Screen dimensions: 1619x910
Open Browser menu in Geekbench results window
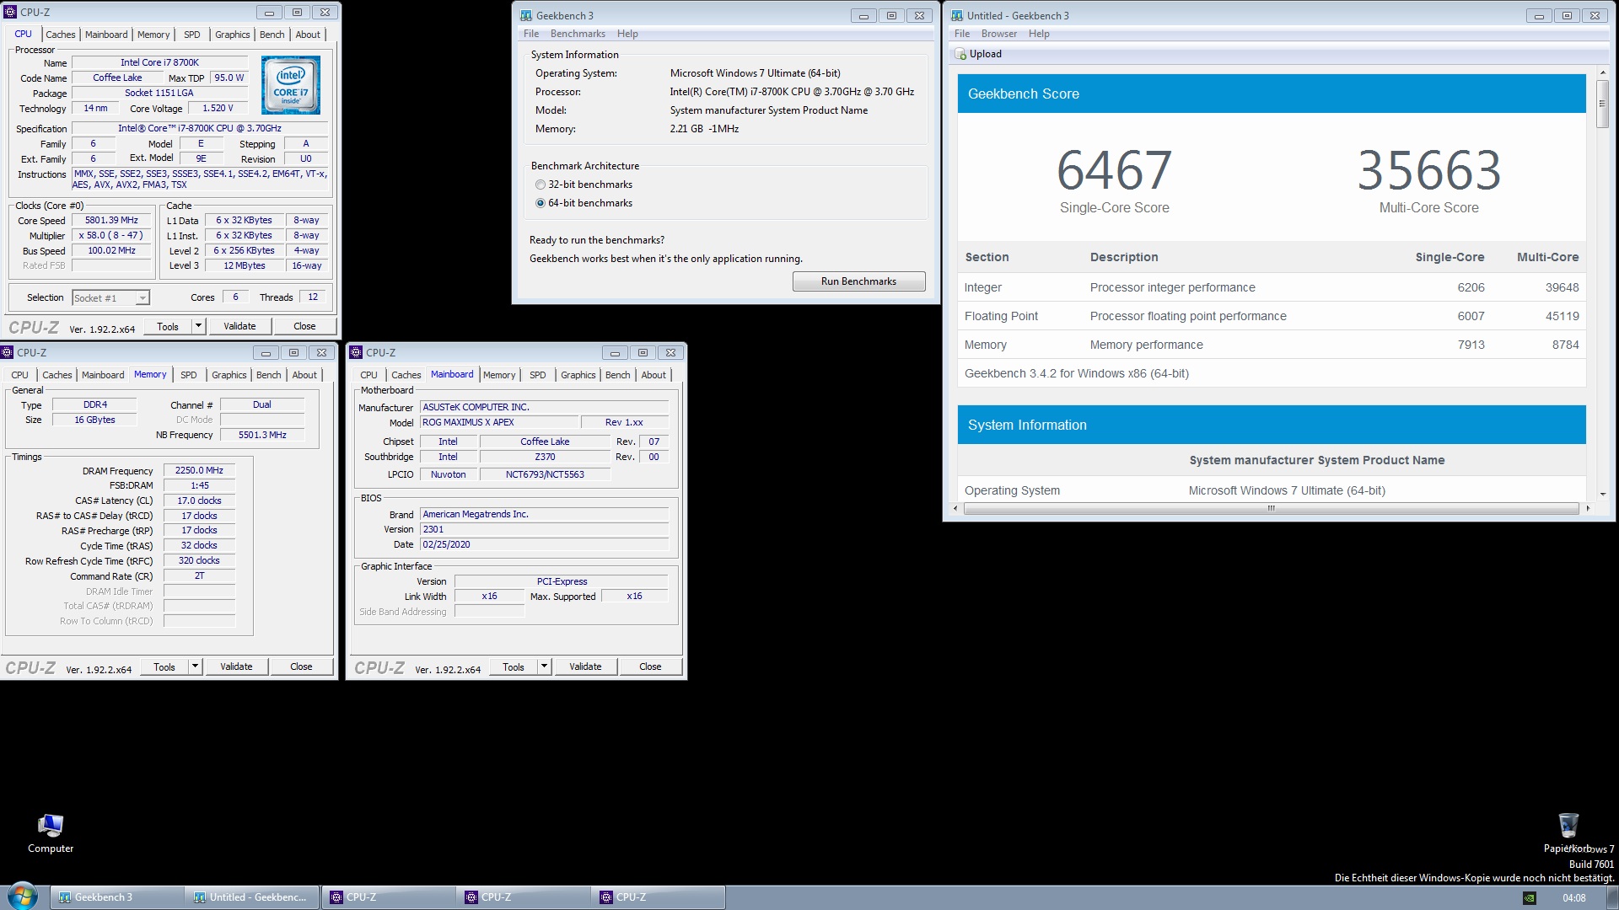tap(999, 34)
